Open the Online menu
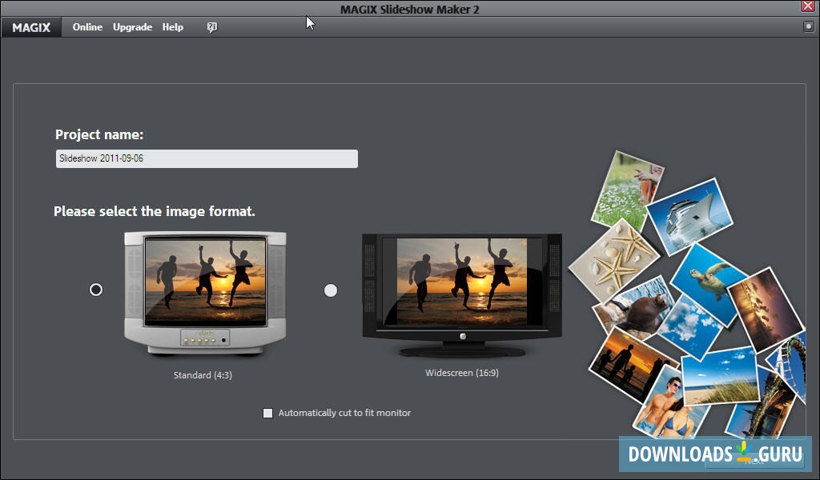The width and height of the screenshot is (820, 480). 86,26
